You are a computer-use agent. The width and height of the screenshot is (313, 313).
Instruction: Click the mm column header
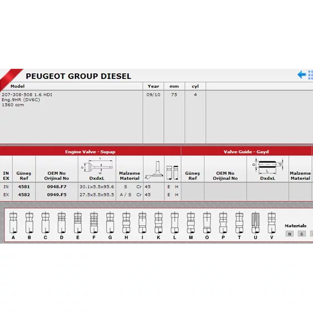174,86
